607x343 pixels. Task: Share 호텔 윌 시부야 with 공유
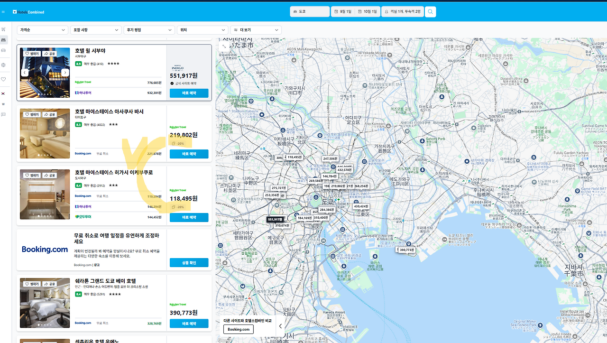[x=49, y=54]
